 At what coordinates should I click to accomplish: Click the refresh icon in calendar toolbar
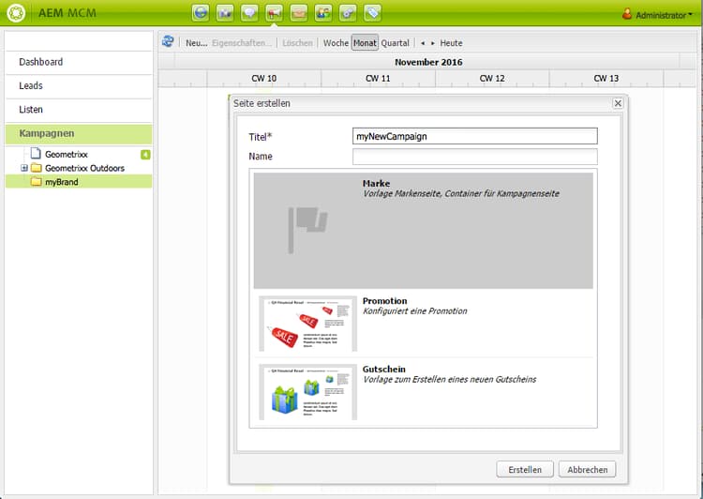[168, 41]
